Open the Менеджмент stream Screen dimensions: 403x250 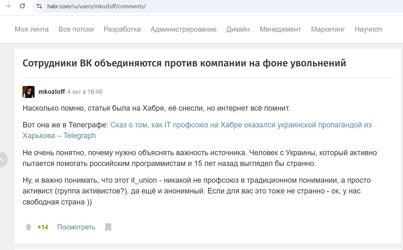(280, 29)
